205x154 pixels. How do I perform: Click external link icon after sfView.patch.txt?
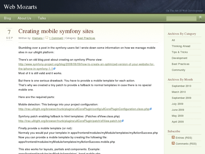coord(122,121)
